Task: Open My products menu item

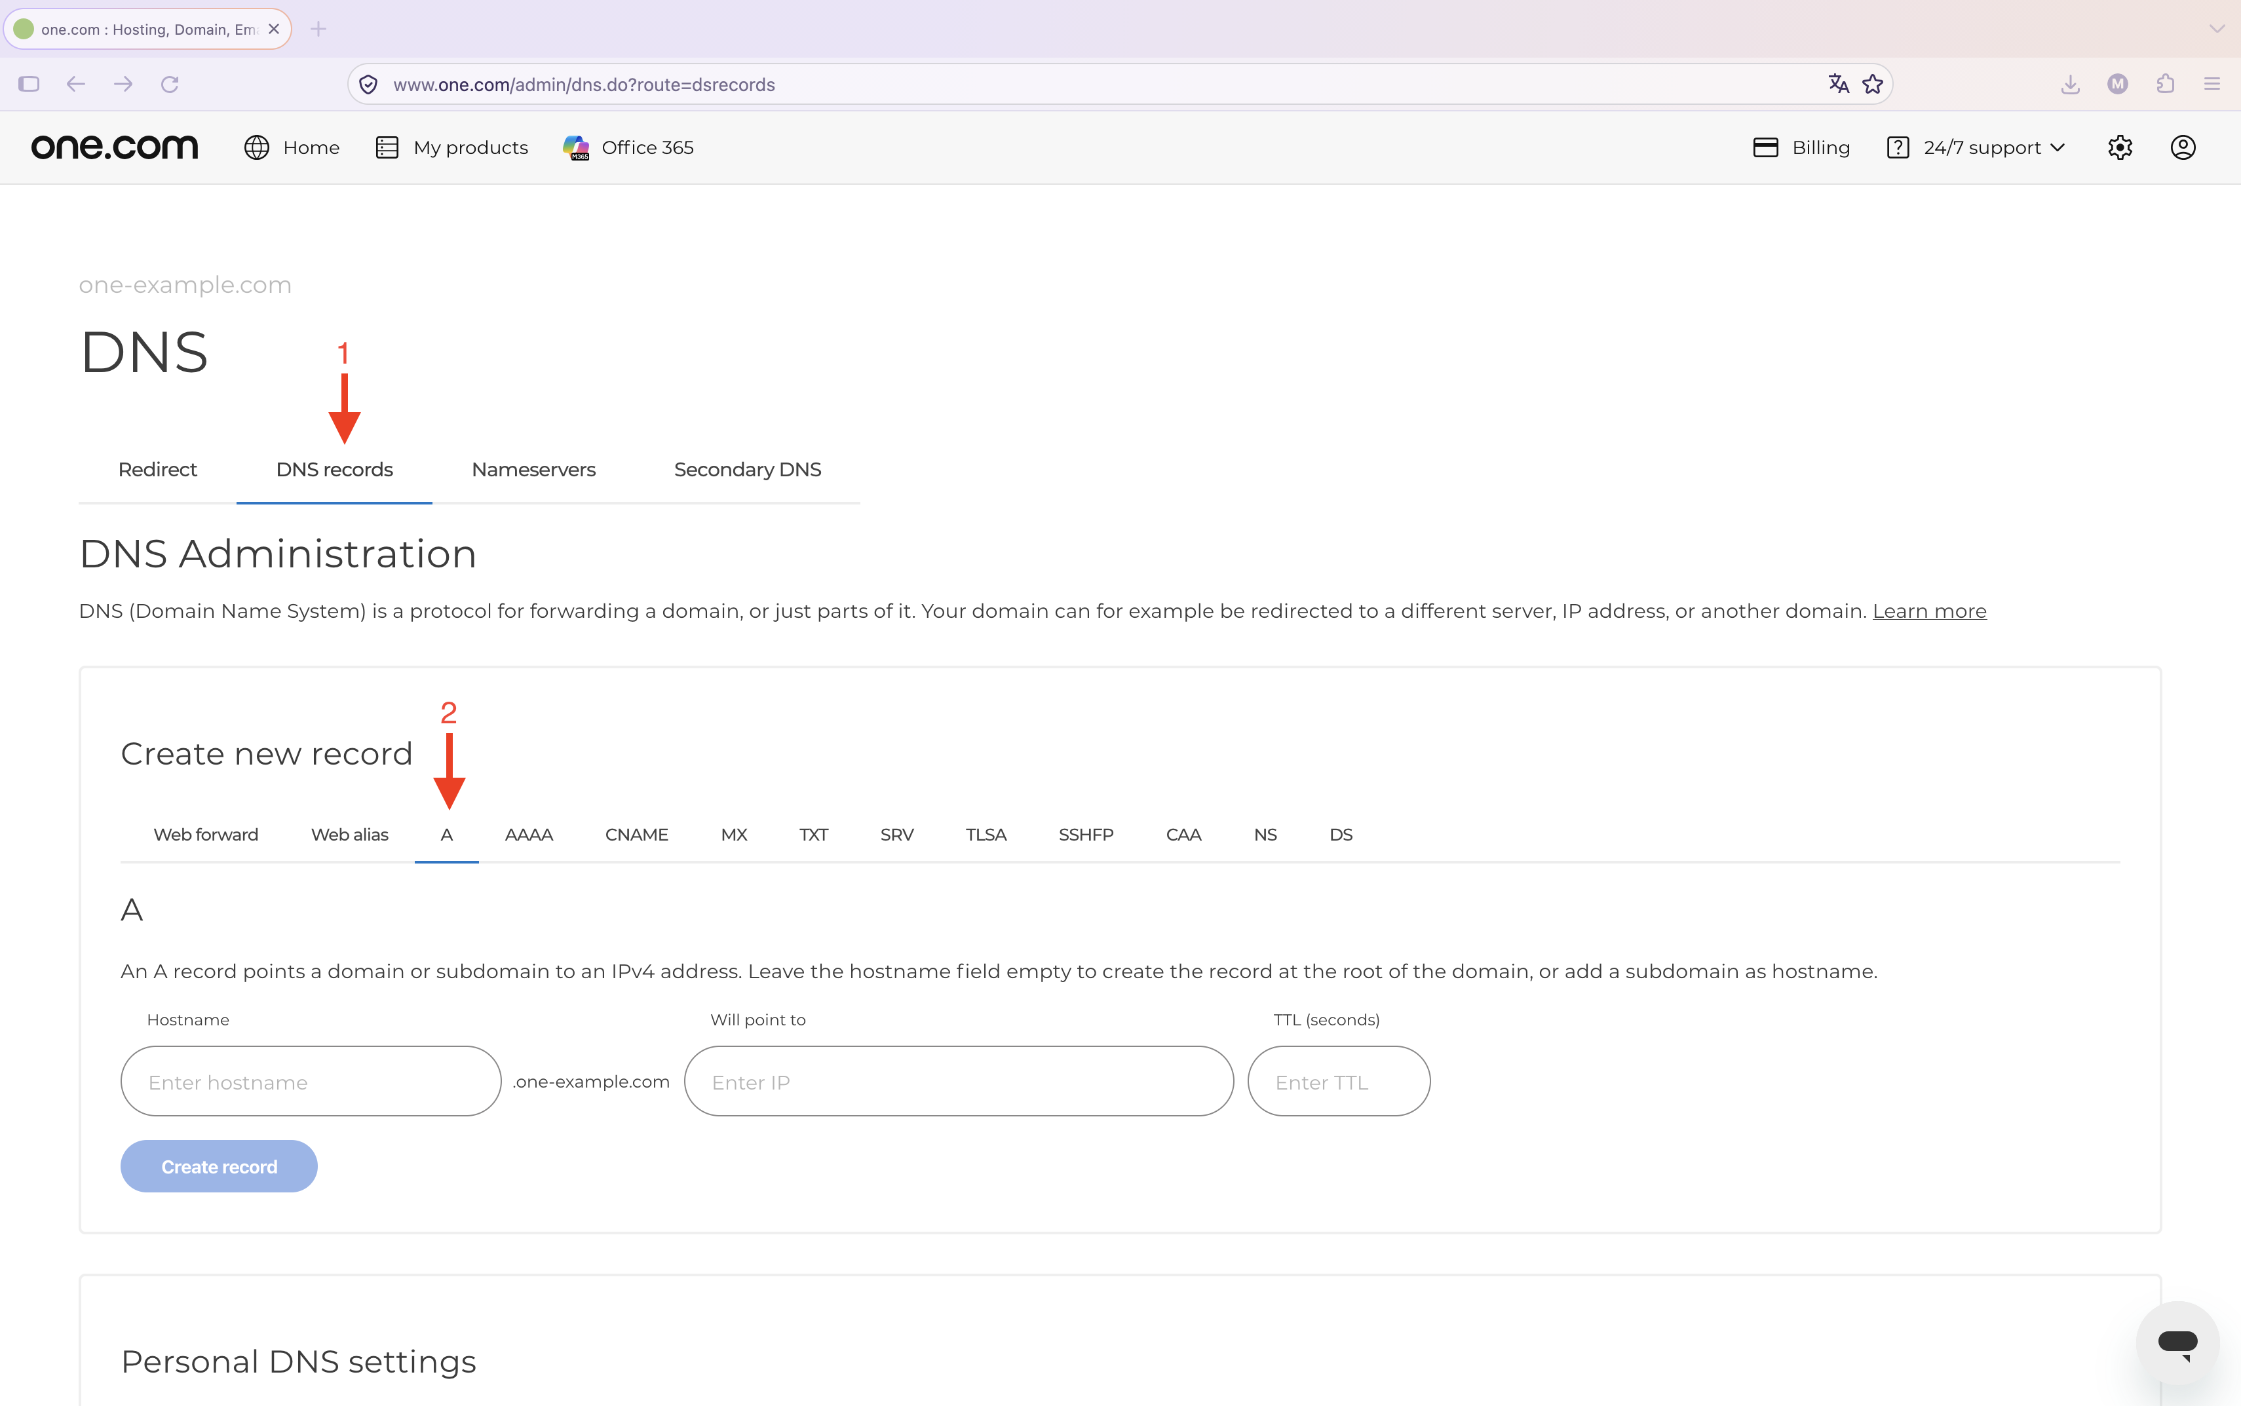Action: point(452,147)
